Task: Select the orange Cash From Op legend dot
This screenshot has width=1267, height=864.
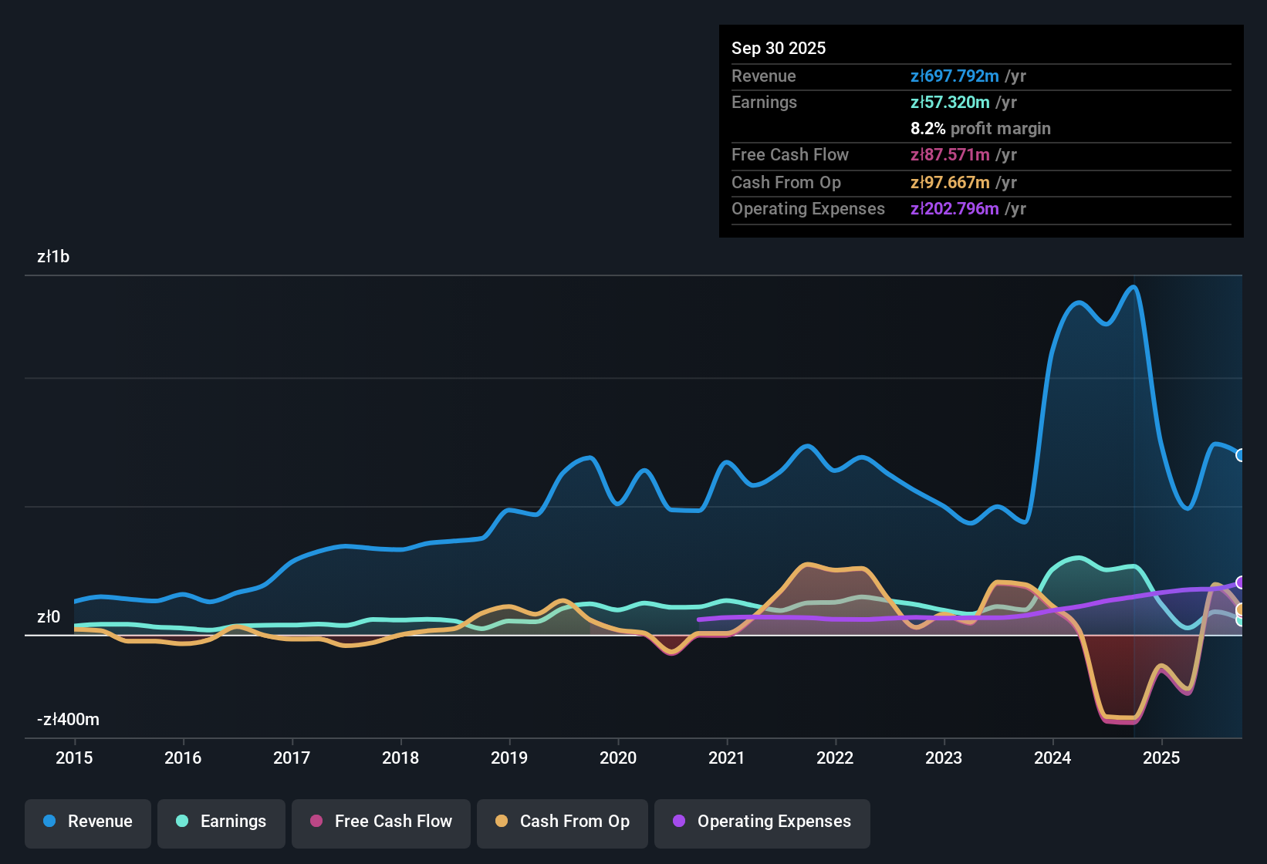Action: click(x=501, y=822)
